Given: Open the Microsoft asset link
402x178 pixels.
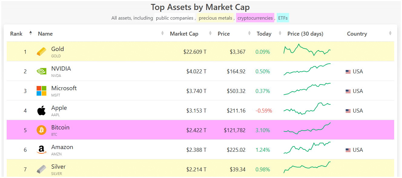Looking at the screenshot, I should (x=64, y=88).
